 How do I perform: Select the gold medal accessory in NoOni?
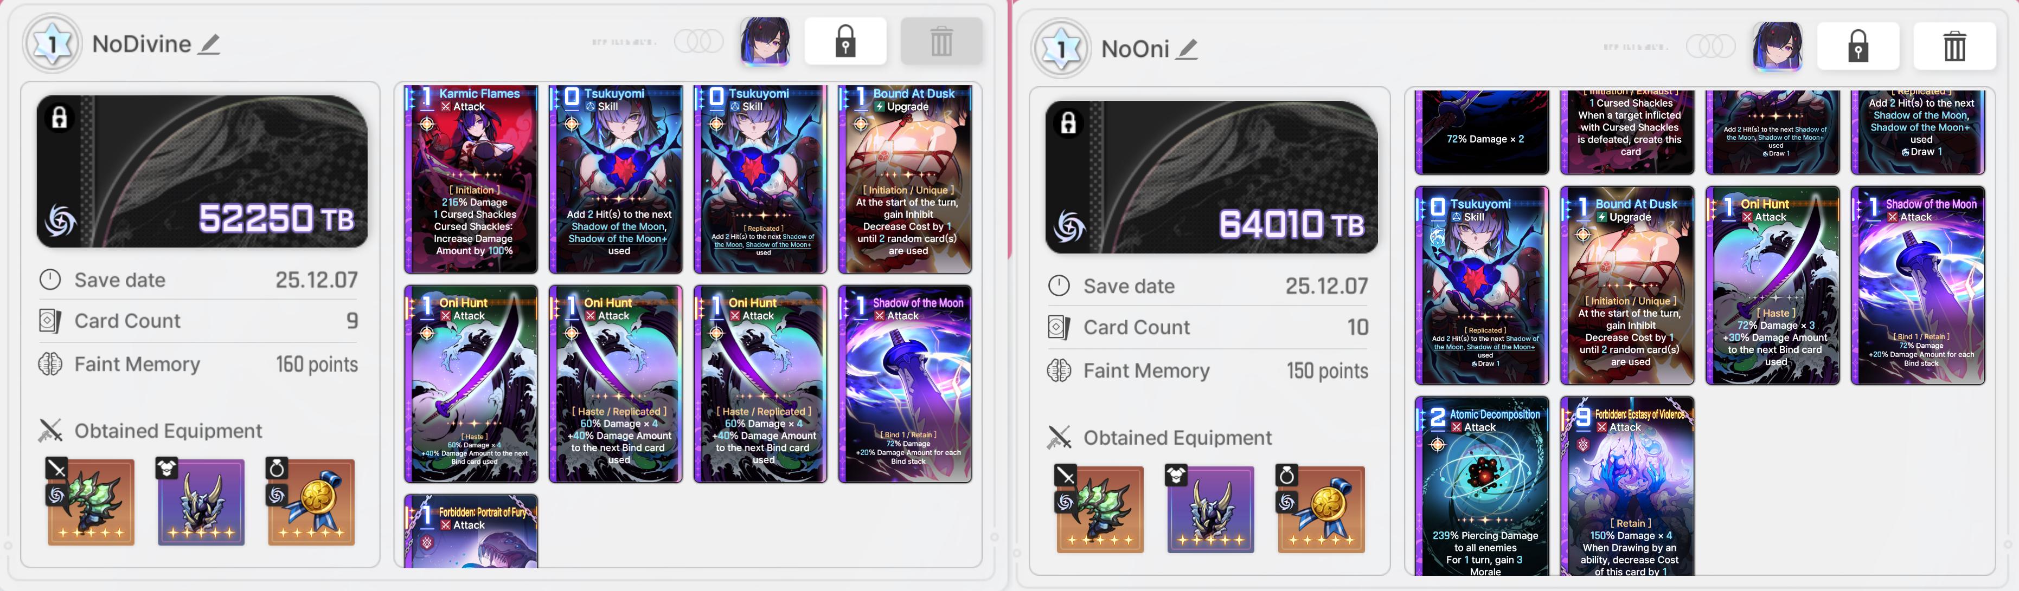click(1321, 509)
